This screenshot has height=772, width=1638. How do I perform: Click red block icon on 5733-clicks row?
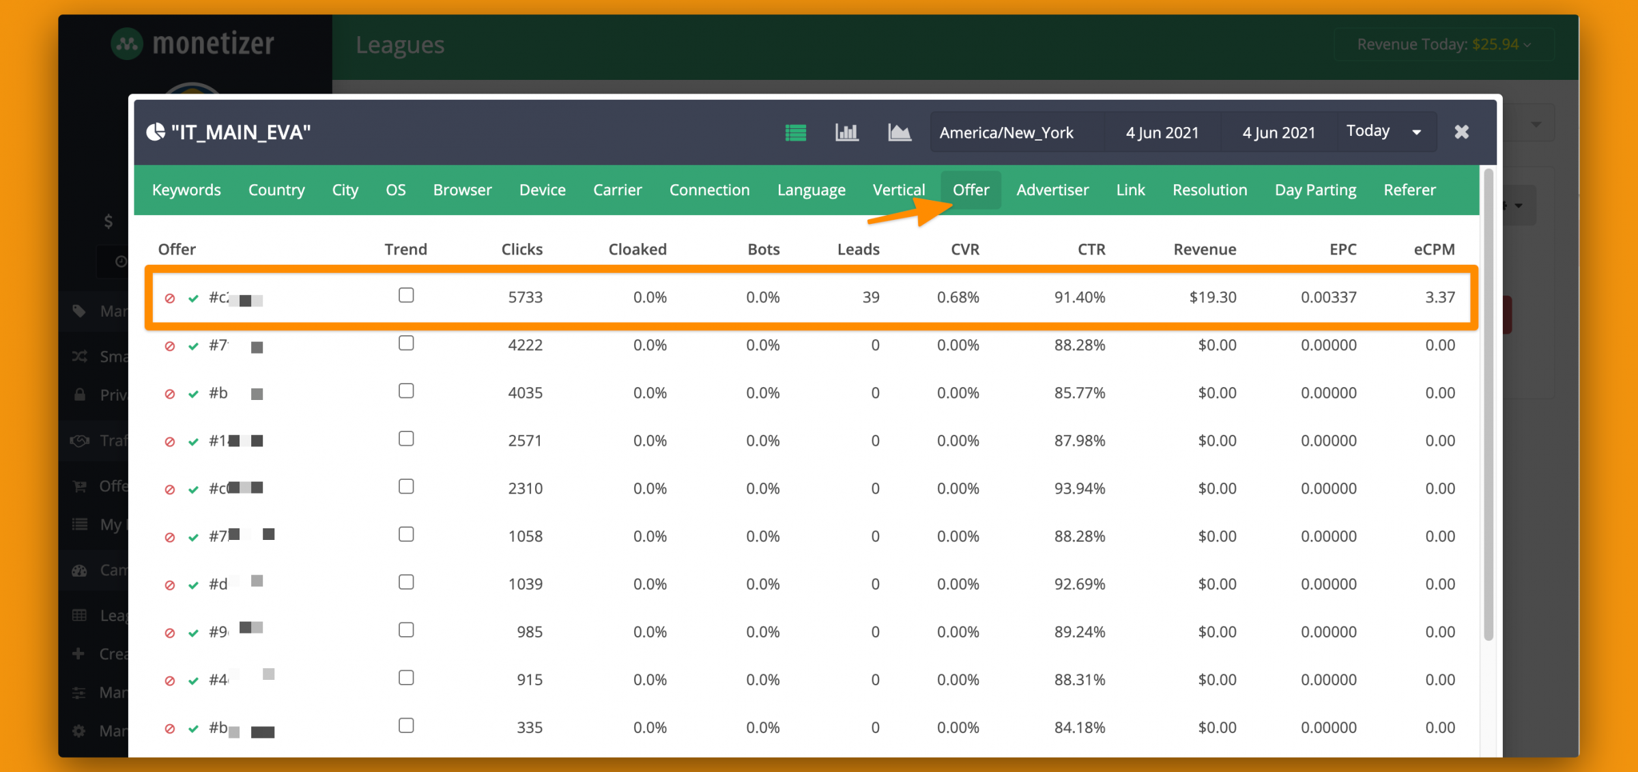coord(170,298)
